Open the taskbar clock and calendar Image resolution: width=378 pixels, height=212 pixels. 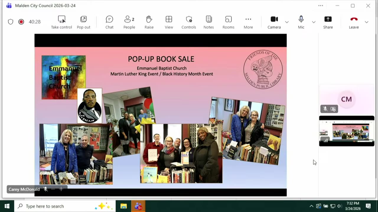[x=353, y=206]
